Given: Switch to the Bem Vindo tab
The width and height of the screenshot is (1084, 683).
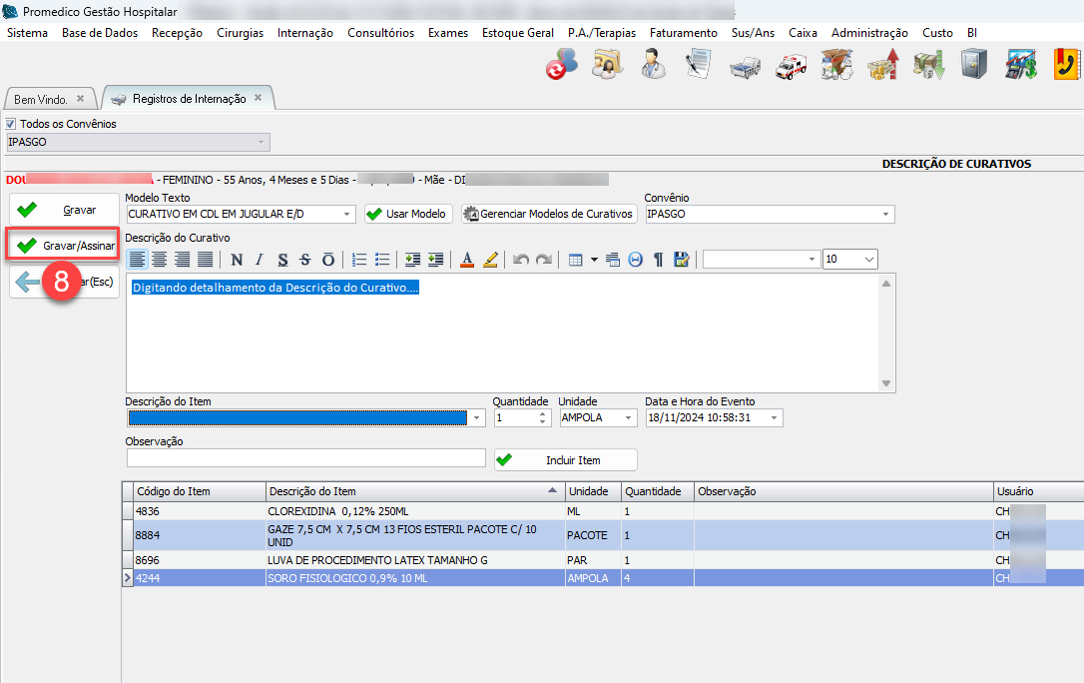Looking at the screenshot, I should click(x=41, y=100).
